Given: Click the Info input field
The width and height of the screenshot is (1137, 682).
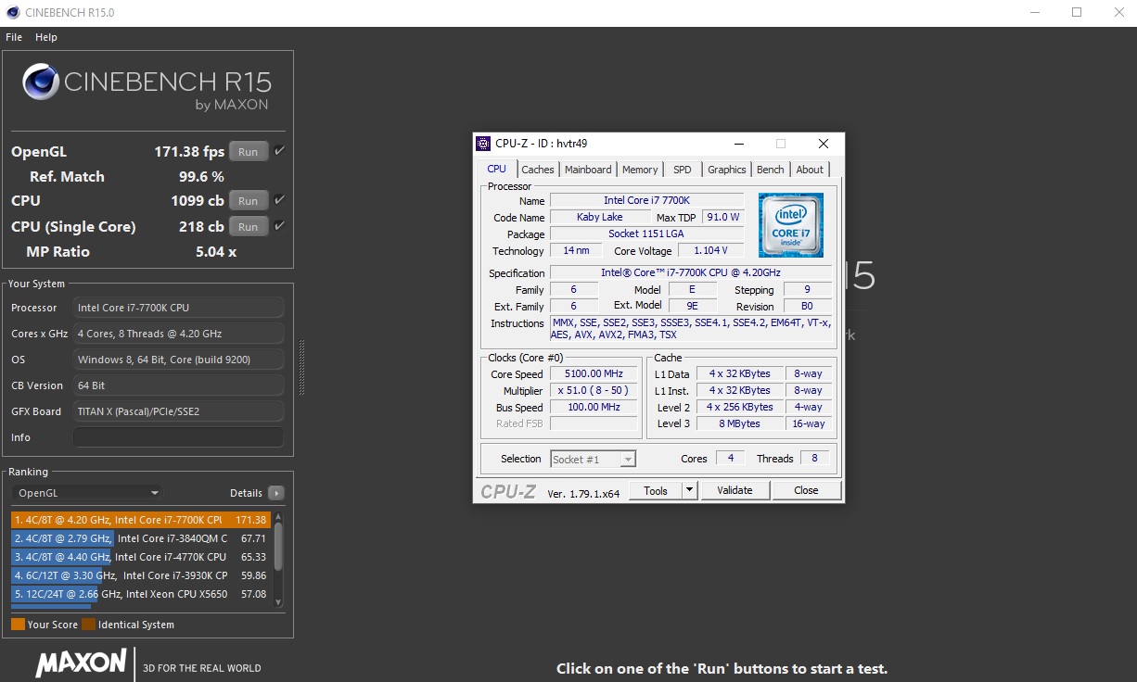Looking at the screenshot, I should click(178, 437).
